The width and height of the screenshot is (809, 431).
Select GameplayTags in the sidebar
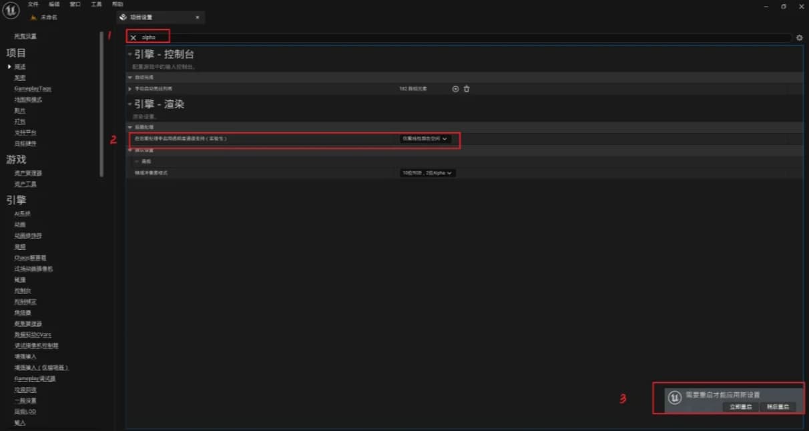[x=33, y=89]
